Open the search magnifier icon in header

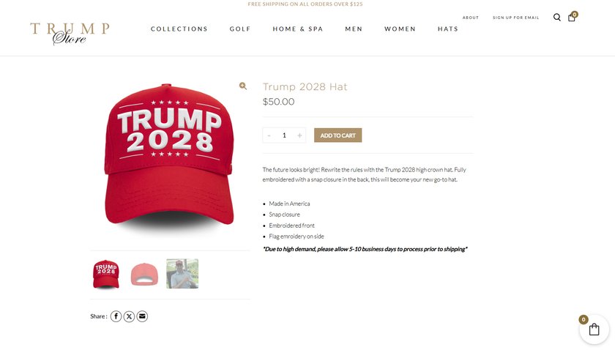coord(556,18)
